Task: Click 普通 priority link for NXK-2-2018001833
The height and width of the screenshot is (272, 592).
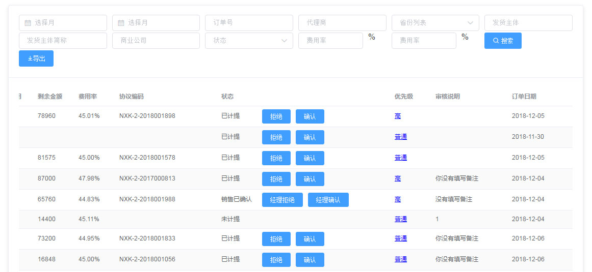Action: coord(400,238)
